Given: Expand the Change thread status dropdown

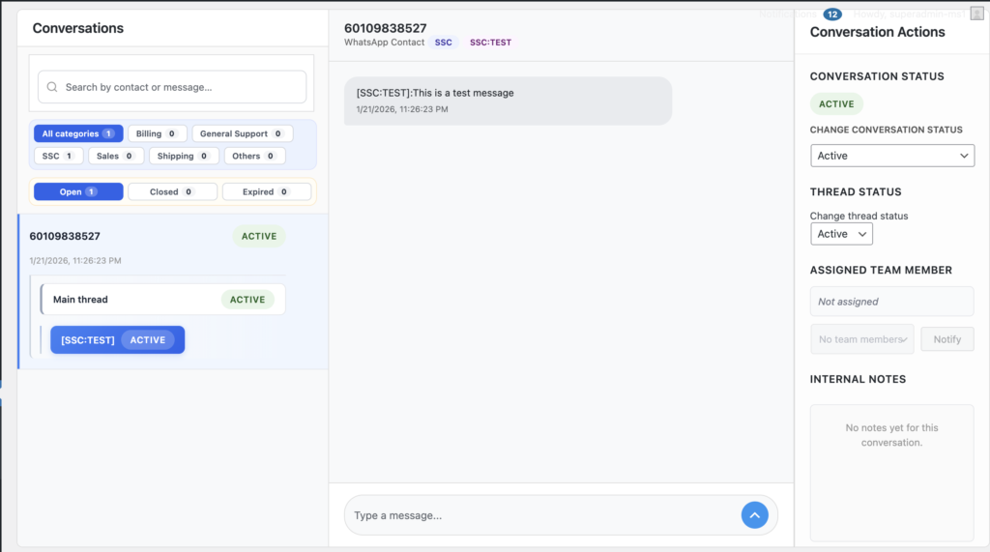Looking at the screenshot, I should [x=841, y=234].
